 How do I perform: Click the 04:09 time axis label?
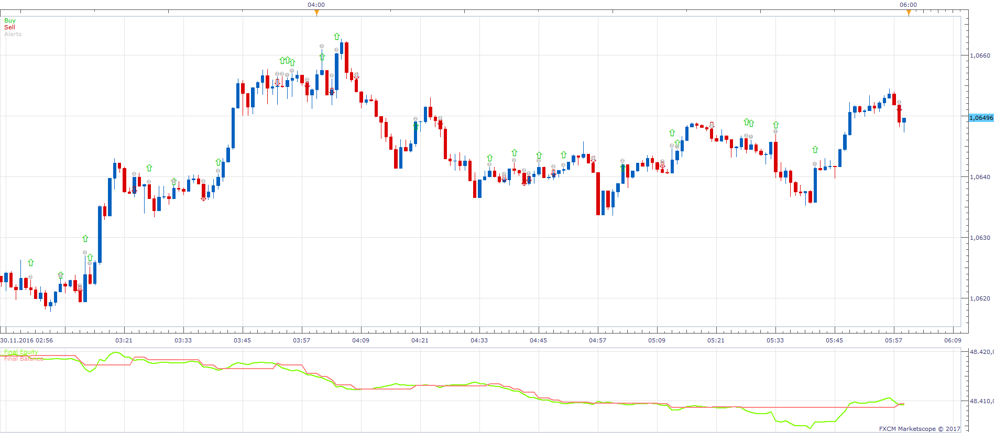361,340
